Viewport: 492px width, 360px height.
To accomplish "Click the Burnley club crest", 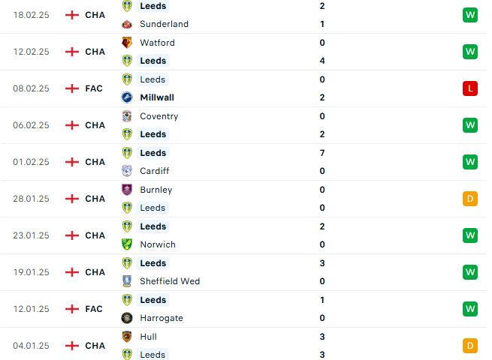I will pos(127,190).
